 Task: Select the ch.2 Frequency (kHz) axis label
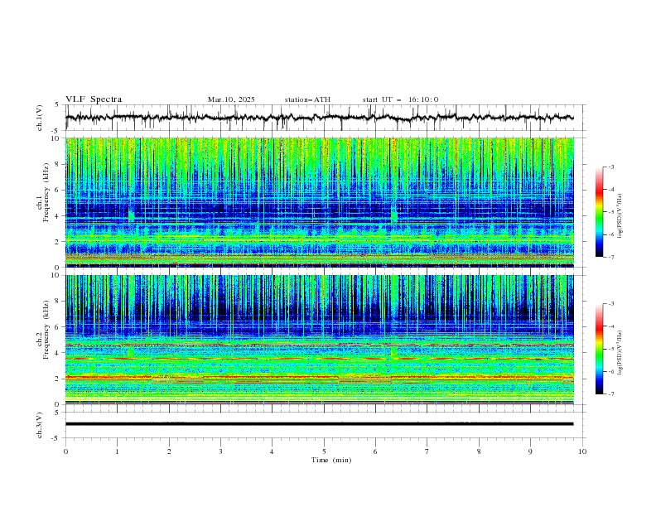pos(43,329)
